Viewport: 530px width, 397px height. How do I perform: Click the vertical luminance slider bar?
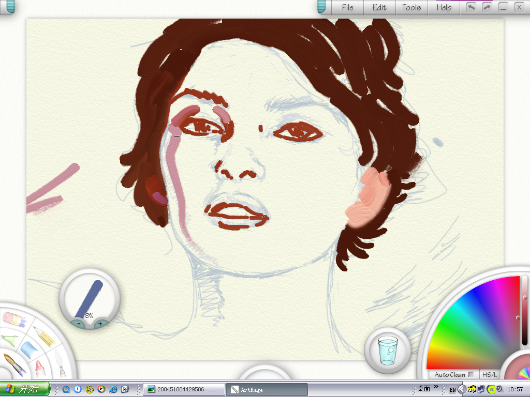(525, 311)
